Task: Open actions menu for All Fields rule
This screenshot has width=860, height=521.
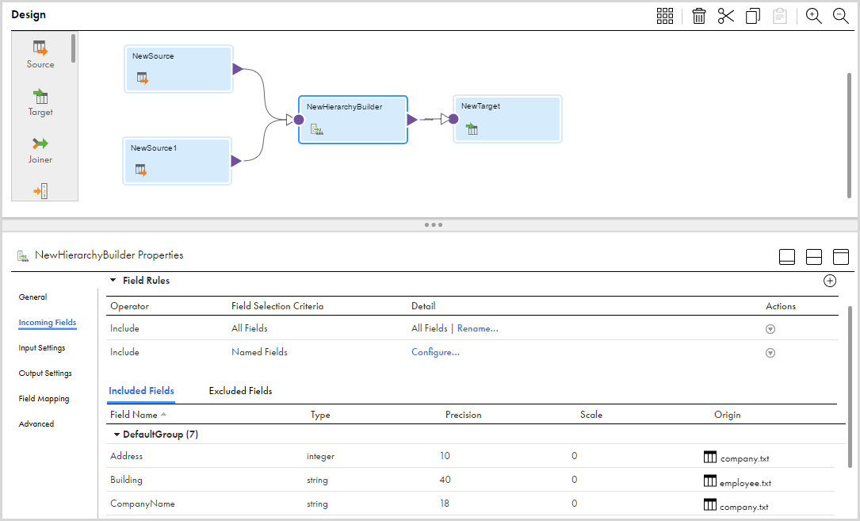Action: click(770, 329)
